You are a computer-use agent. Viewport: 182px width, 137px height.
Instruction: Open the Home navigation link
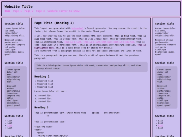tap(7, 11)
